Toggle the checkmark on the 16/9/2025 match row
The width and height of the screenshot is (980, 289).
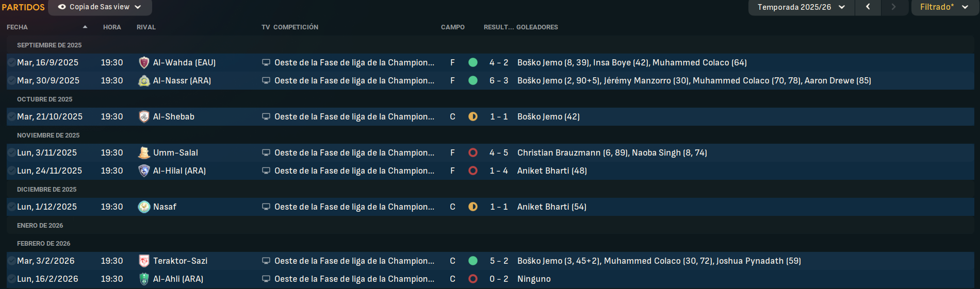coord(11,62)
